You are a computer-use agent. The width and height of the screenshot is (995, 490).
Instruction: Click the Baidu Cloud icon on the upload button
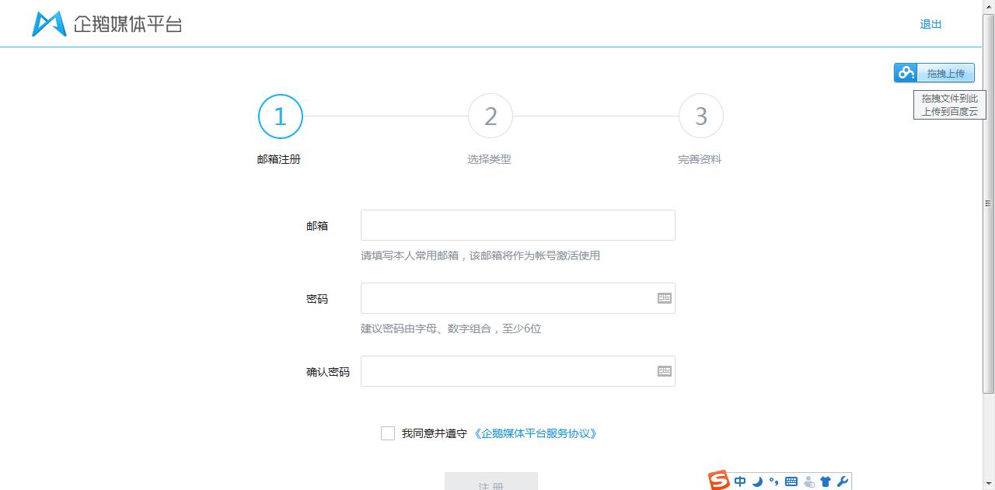[905, 72]
